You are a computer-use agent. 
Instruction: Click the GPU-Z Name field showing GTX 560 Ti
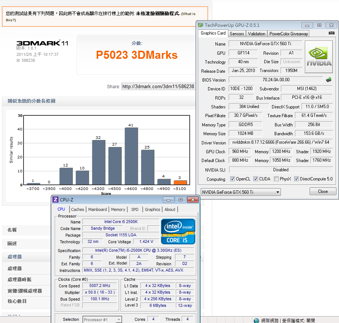click(x=265, y=44)
